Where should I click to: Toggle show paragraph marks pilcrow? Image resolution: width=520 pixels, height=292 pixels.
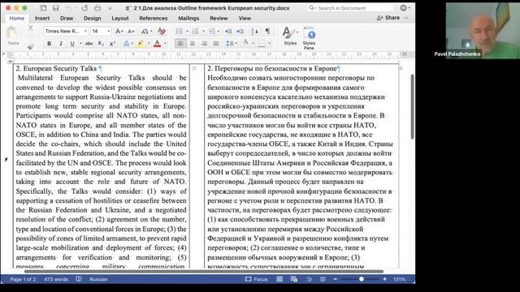[x=267, y=32]
